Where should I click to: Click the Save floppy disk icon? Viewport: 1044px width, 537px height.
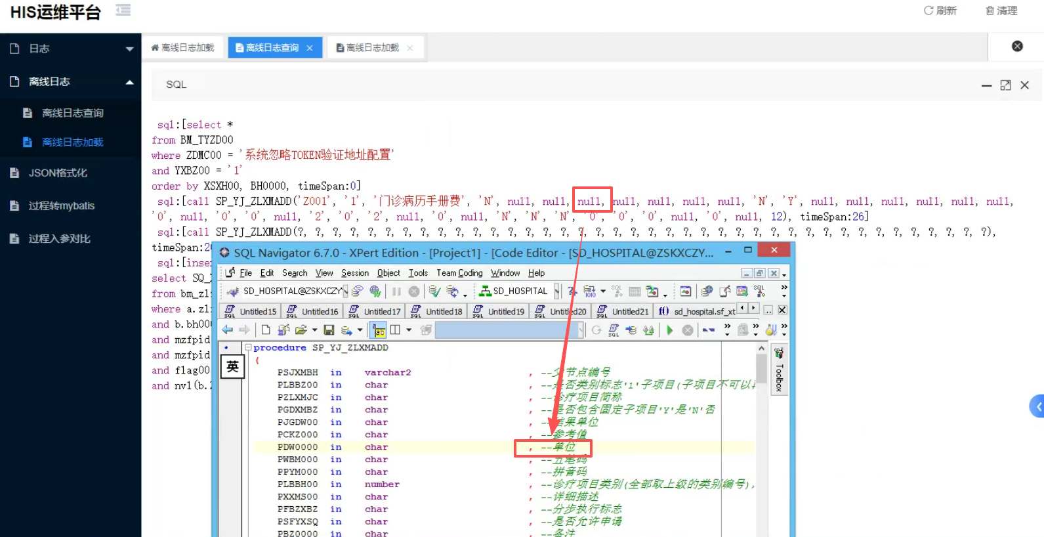(329, 330)
